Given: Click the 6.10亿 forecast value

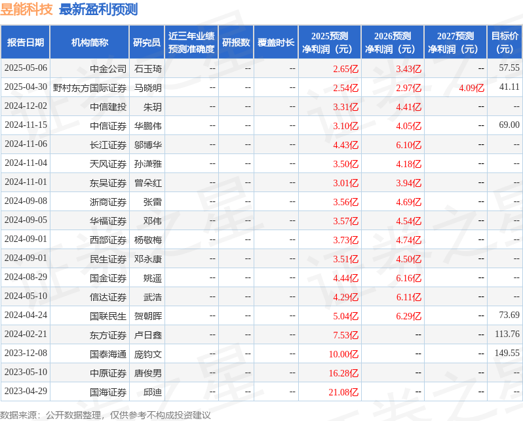Looking at the screenshot, I should (408, 145).
